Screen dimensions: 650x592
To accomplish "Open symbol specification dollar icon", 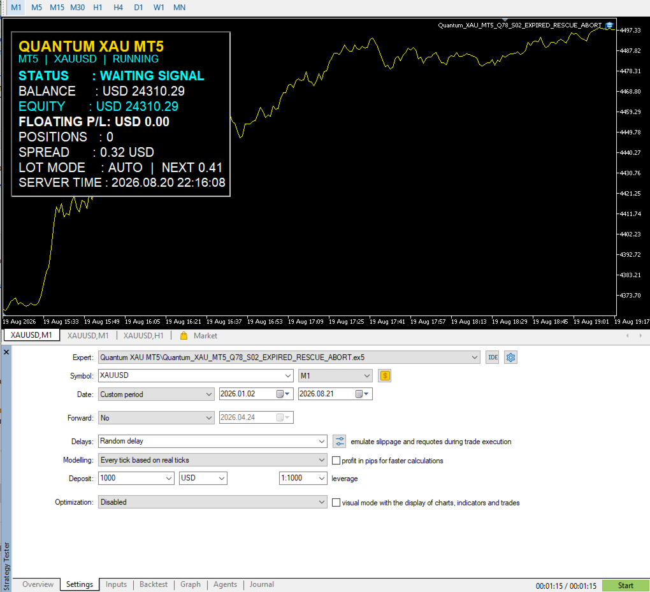I will (x=385, y=376).
